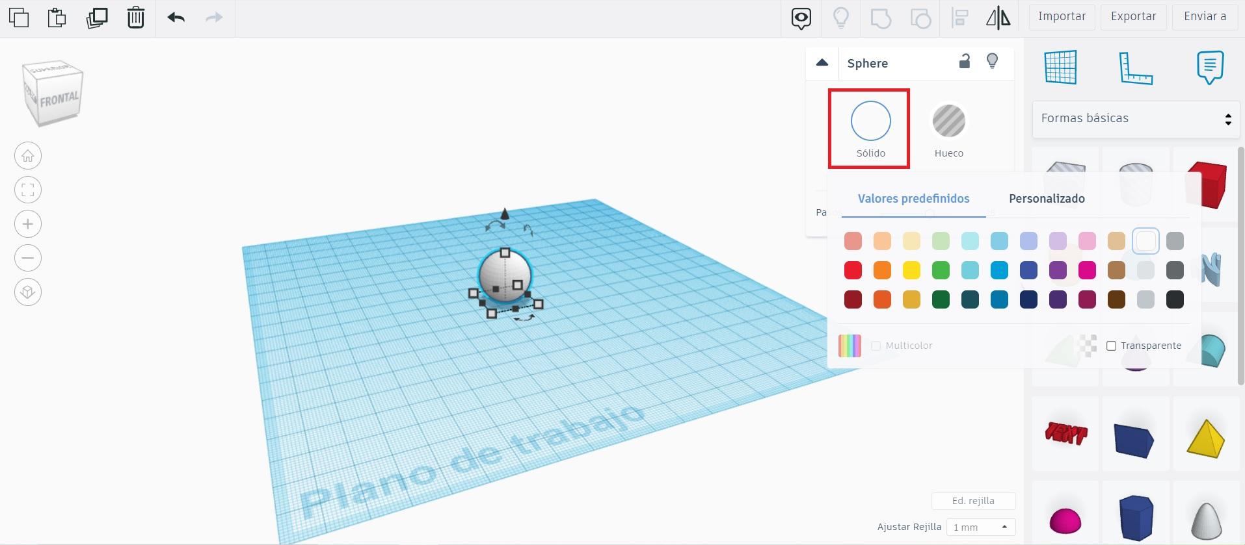Viewport: 1245px width, 545px height.
Task: Pick the pink Half Sphere shape
Action: [1065, 521]
